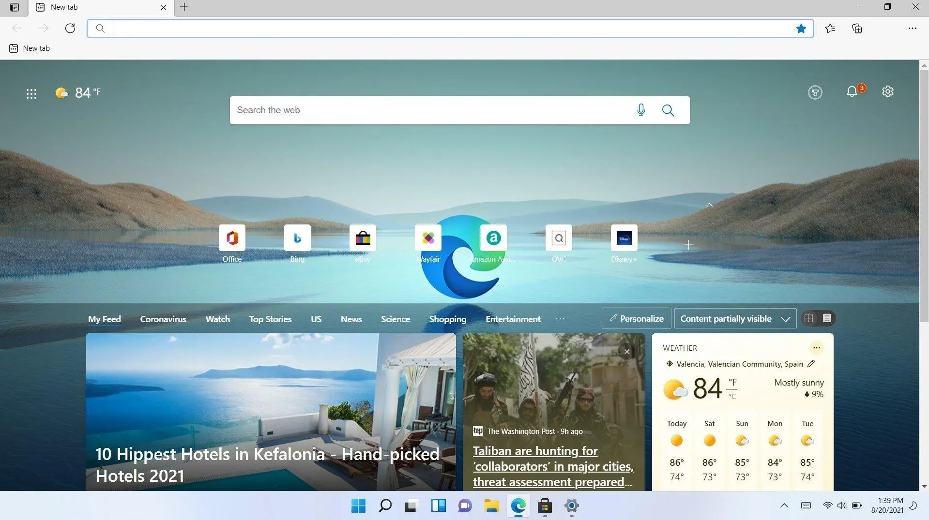The image size is (929, 520).
Task: Open a new browser tab with plus button
Action: (x=184, y=7)
